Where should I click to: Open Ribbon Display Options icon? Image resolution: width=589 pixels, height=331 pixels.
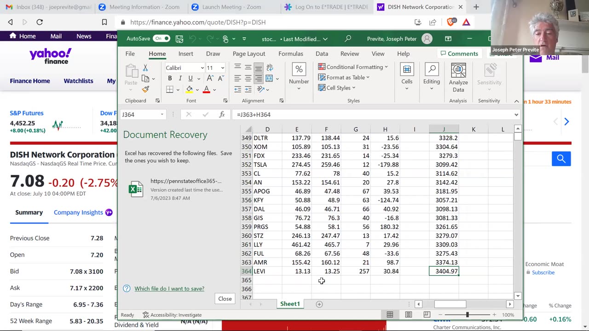pos(448,39)
